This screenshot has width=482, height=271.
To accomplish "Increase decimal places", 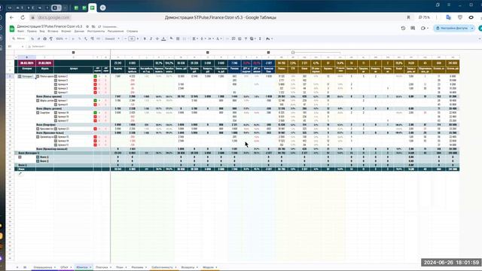I will tap(92, 38).
